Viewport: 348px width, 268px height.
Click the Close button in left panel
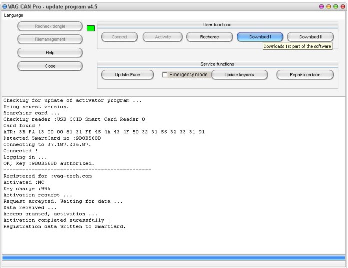(x=50, y=66)
